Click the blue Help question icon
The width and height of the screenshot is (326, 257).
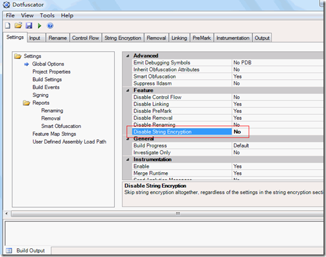[50, 26]
